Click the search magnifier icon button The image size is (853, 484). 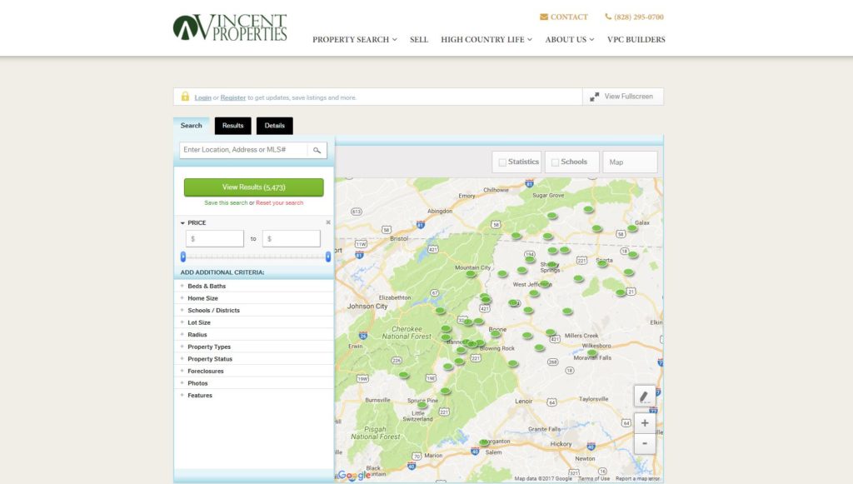point(317,150)
